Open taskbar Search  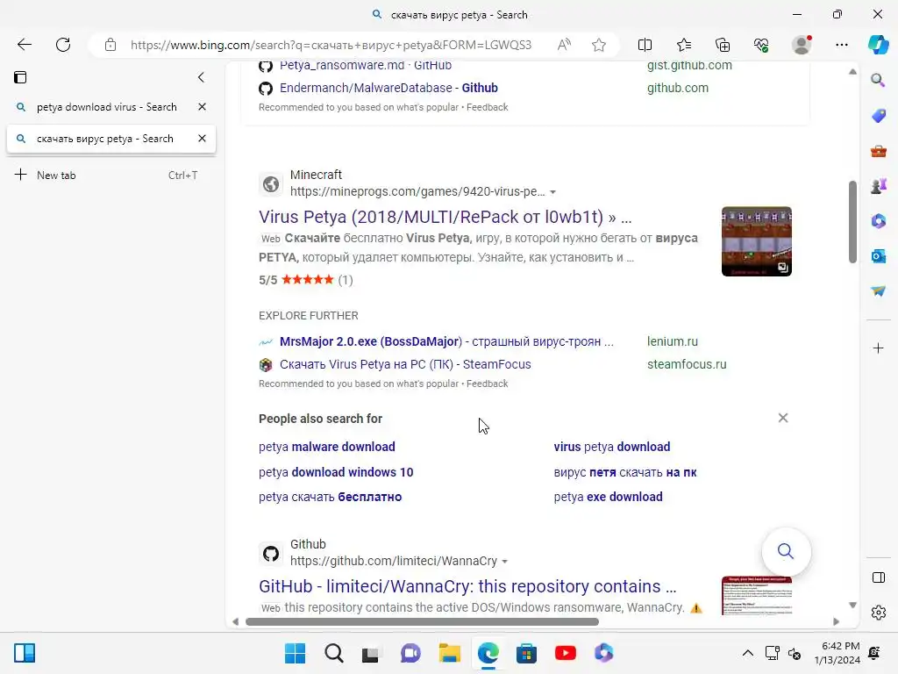tap(334, 653)
